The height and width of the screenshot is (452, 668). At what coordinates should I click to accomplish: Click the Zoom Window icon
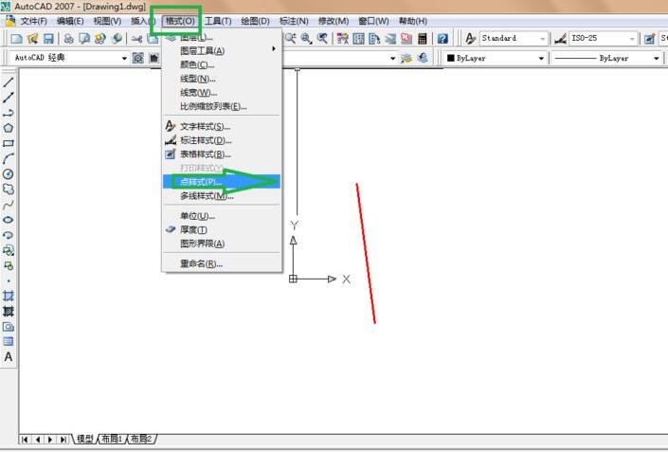(306, 39)
